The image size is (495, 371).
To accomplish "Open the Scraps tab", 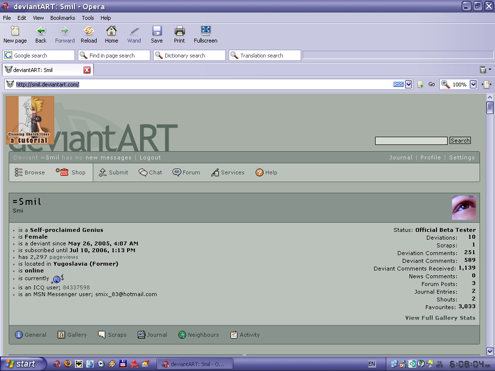I will [112, 335].
